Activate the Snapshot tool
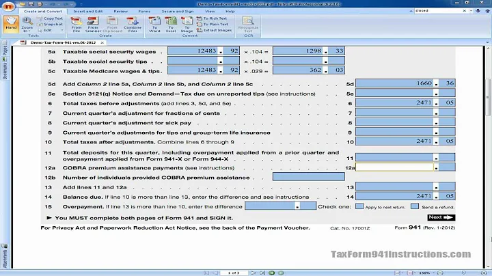Screen dimensions: 492x276 (50, 24)
